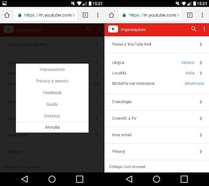Open the Passa a YouTube Red chevron on the right
The image size is (209, 186).
pos(201,44)
